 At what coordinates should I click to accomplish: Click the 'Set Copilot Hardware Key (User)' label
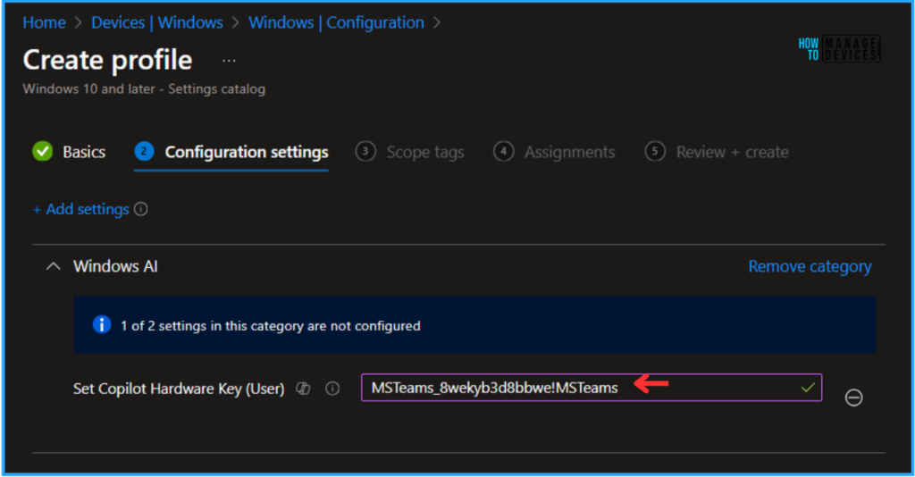[179, 389]
